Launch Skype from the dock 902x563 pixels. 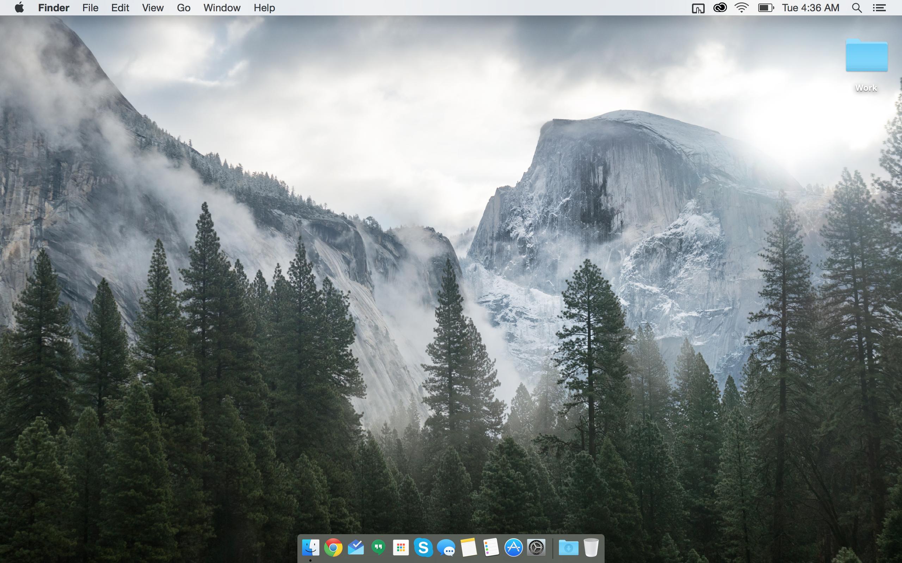pyautogui.click(x=423, y=548)
